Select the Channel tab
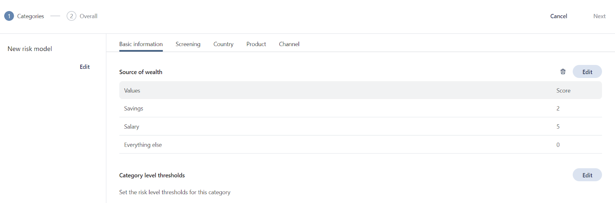This screenshot has height=203, width=615. [x=289, y=44]
